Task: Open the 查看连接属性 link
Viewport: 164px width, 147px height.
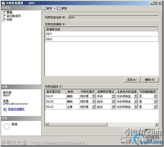Action: click(16, 109)
